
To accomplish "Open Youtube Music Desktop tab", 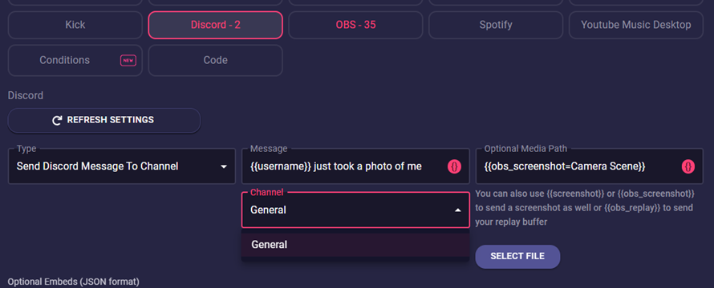I will (636, 25).
